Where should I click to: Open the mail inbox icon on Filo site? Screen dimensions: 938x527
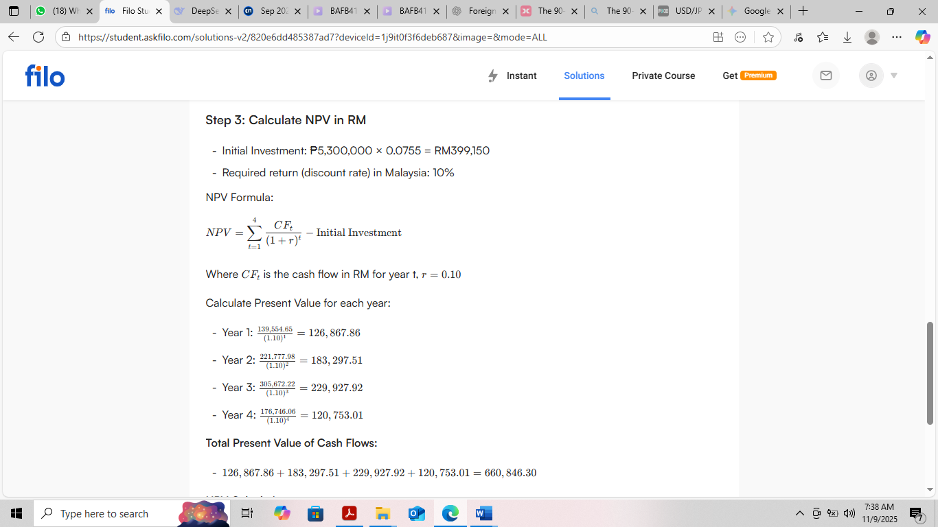pos(826,75)
